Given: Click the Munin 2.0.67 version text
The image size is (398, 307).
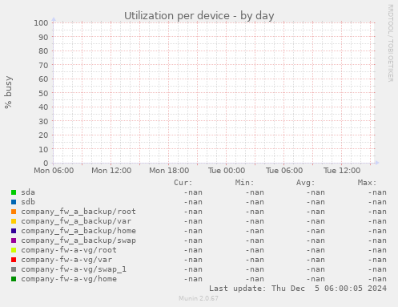Looking at the screenshot, I should 199,298.
